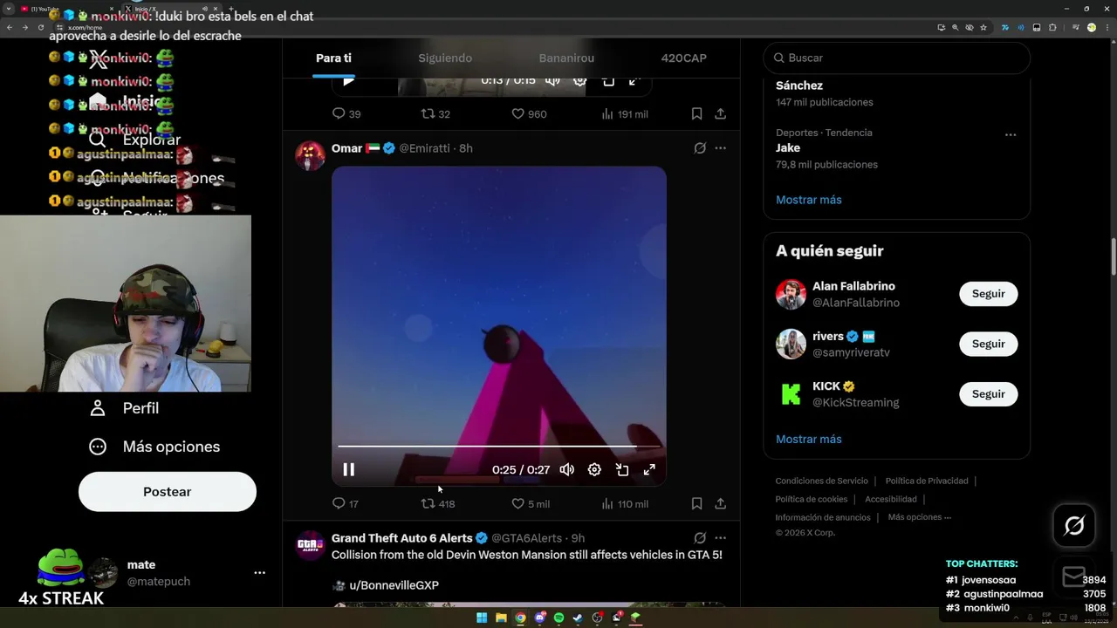
Task: Show more trends via Mostrar más under Jake
Action: tap(809, 200)
